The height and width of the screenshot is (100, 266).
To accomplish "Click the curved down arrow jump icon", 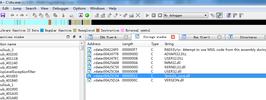I will [x=63, y=15].
